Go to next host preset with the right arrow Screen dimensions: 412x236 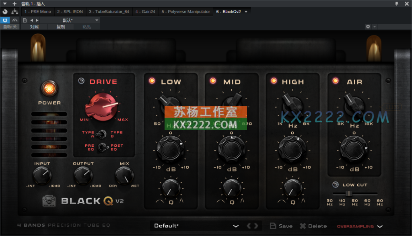pyautogui.click(x=37, y=20)
